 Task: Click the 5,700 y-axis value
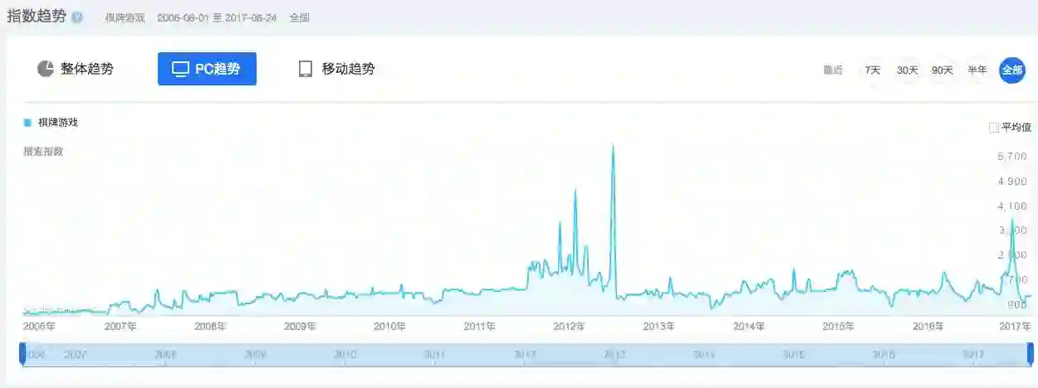point(1012,157)
